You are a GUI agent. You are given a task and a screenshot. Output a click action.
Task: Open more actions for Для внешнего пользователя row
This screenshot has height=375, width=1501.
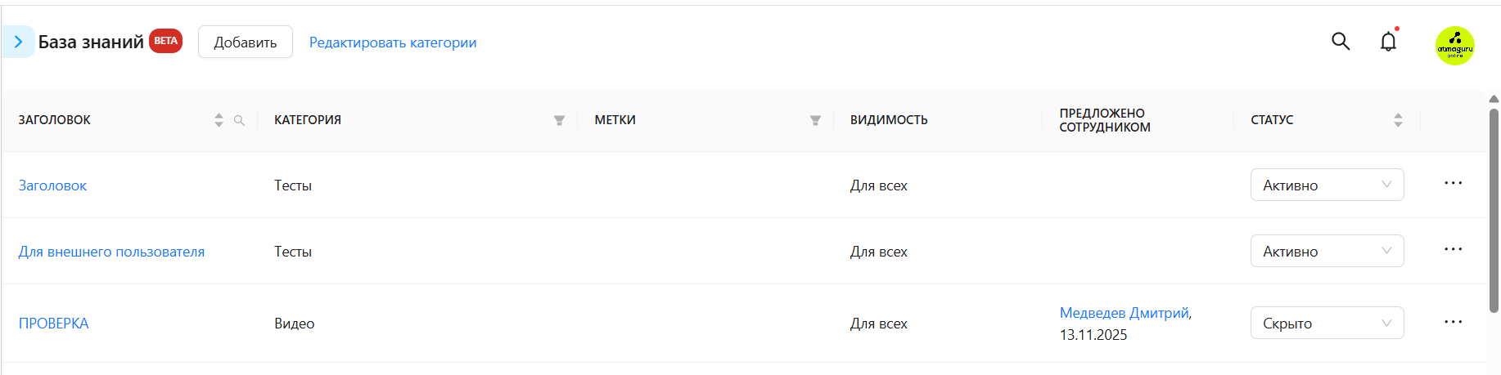pyautogui.click(x=1453, y=249)
